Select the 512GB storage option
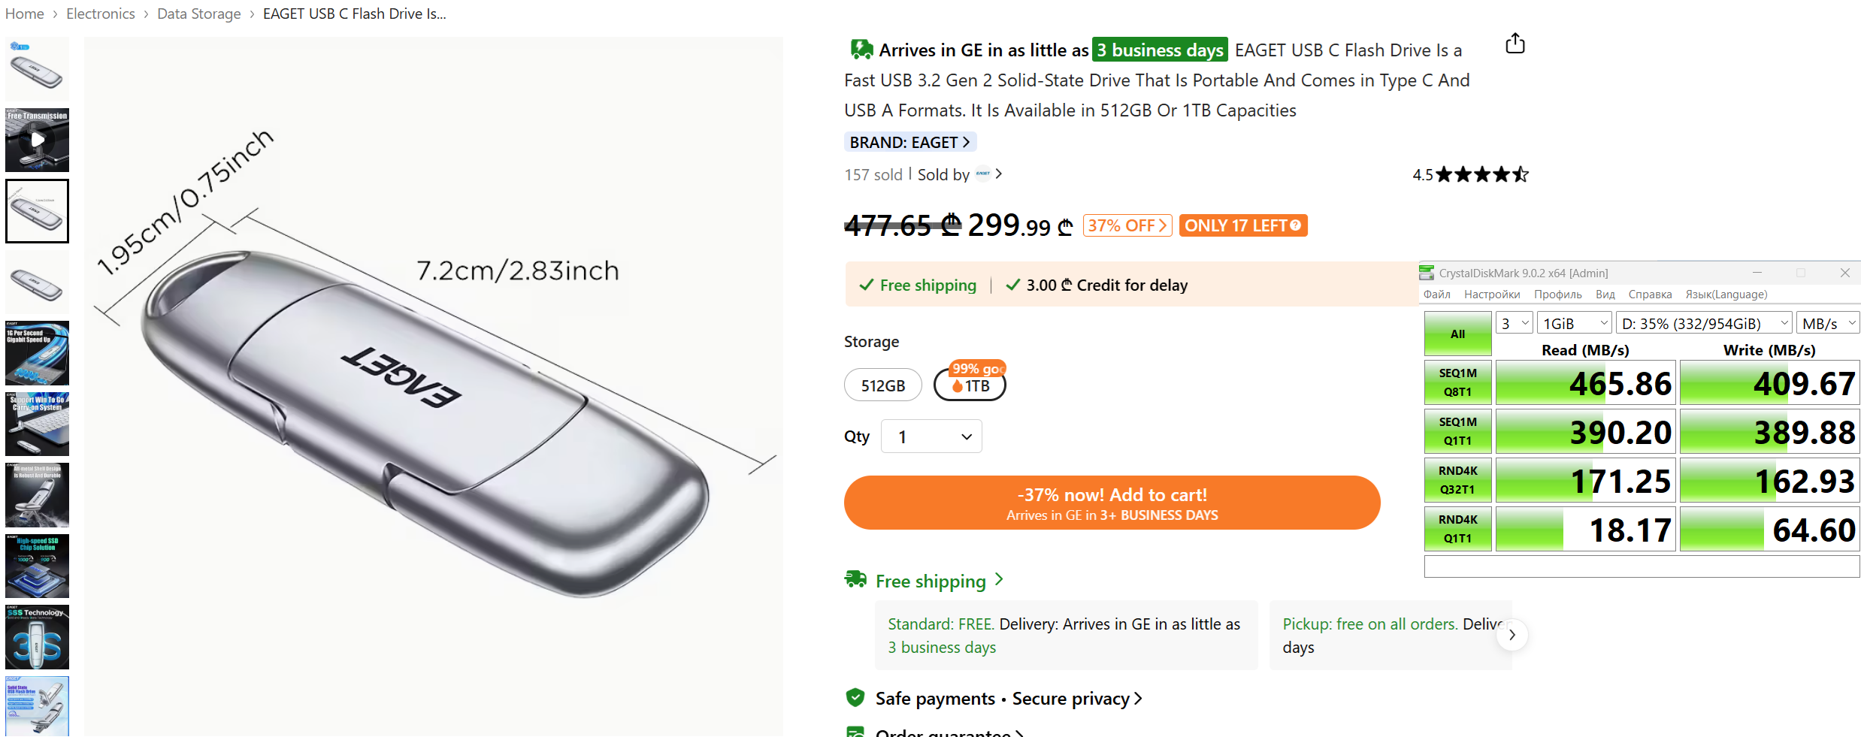This screenshot has height=737, width=1861. pyautogui.click(x=882, y=385)
